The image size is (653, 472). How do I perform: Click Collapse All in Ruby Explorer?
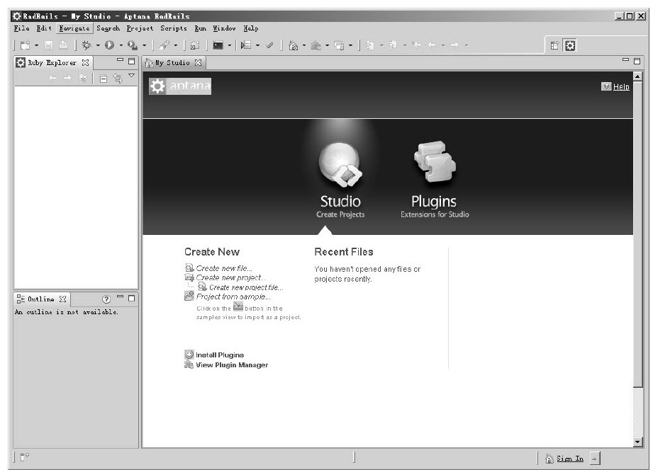pos(104,79)
